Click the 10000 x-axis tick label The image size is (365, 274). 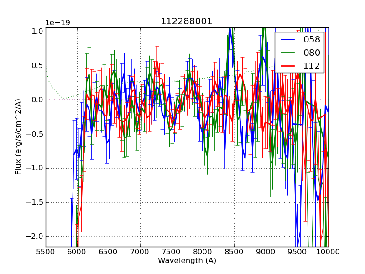tap(328, 251)
